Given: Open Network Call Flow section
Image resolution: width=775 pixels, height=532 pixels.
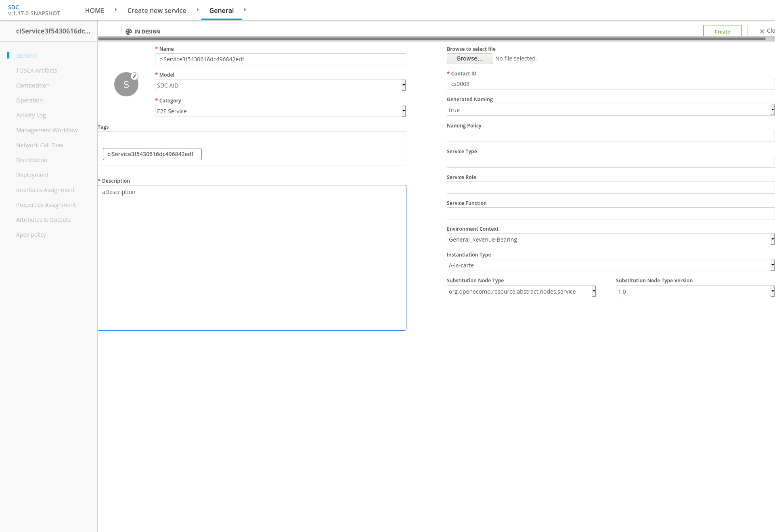Looking at the screenshot, I should 40,145.
